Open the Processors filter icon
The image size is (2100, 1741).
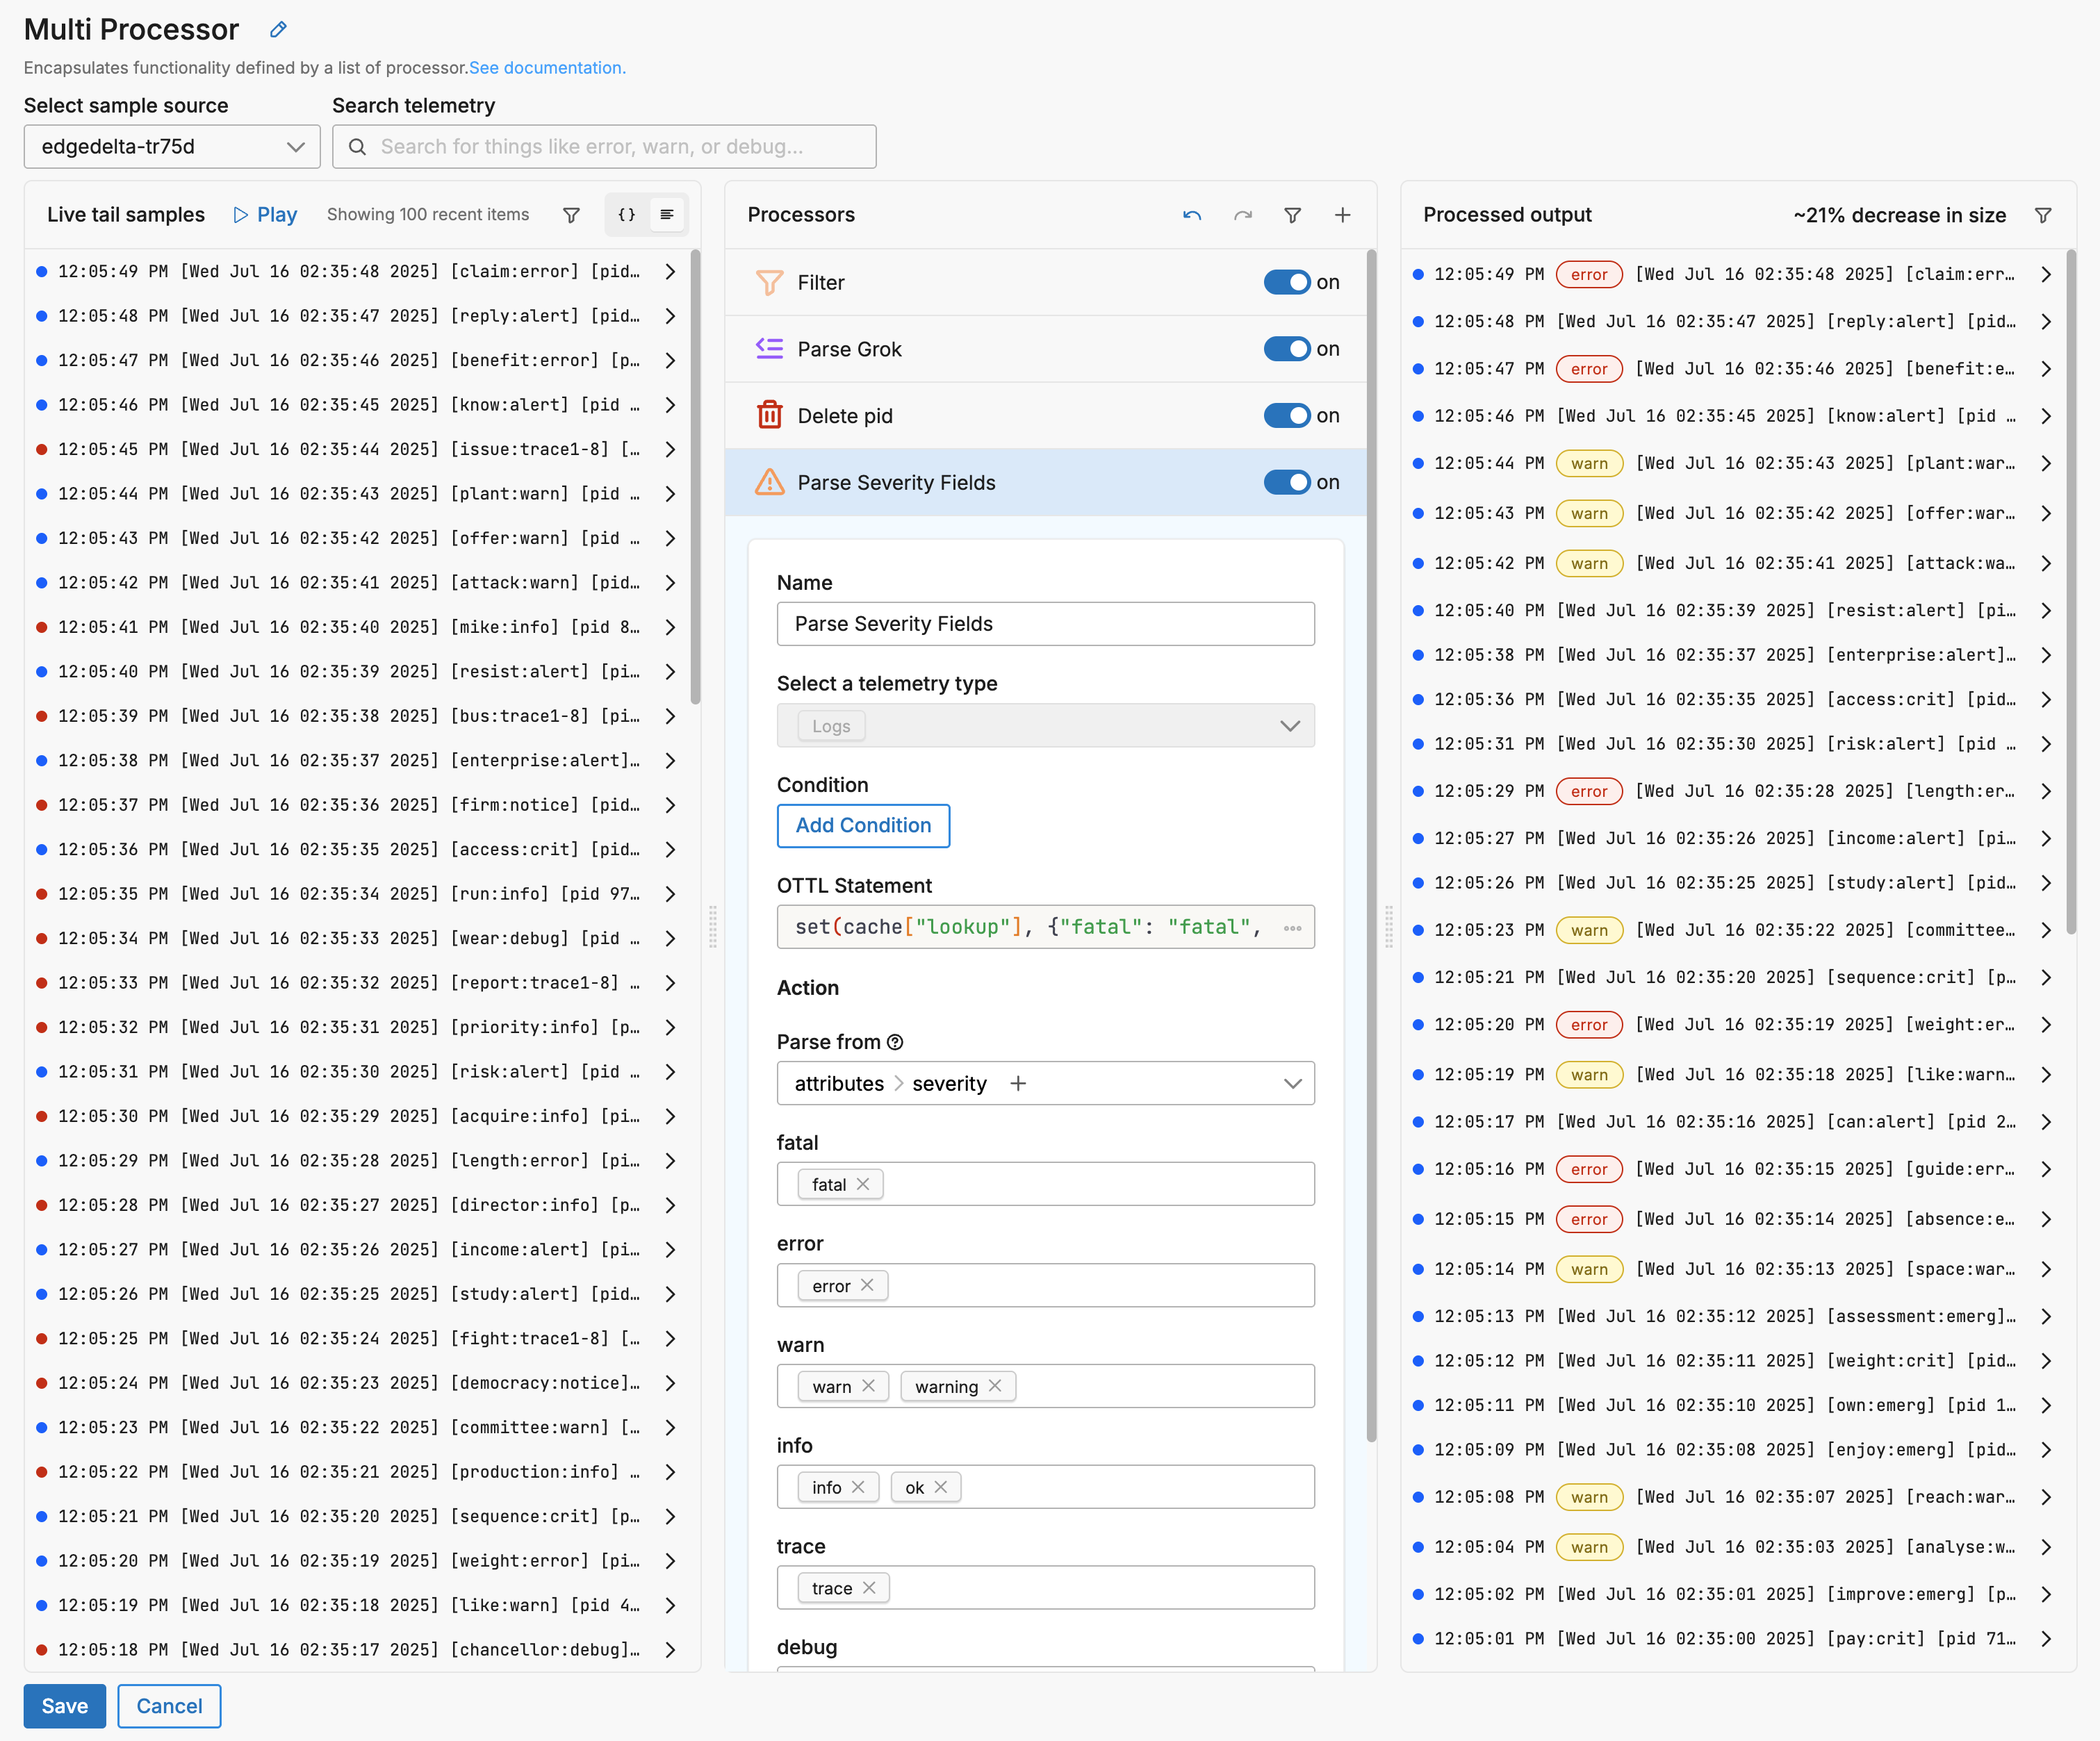tap(1292, 215)
